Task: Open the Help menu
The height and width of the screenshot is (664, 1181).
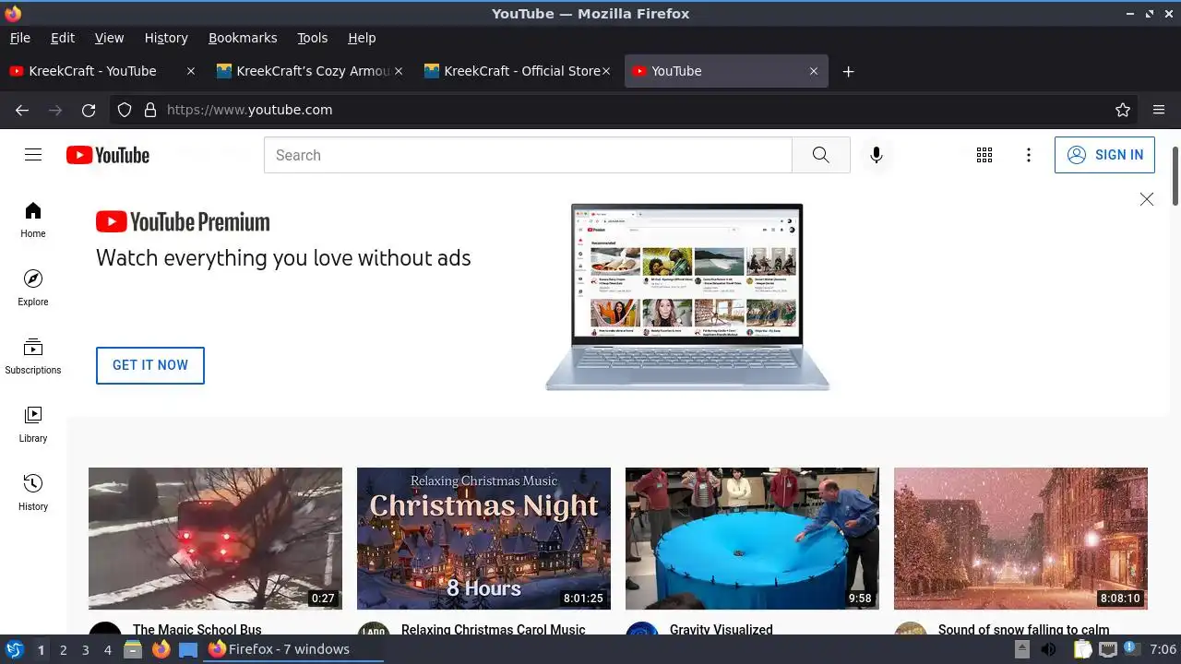Action: point(362,38)
